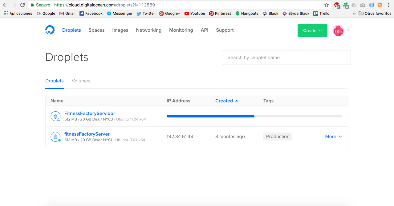Image resolution: width=394 pixels, height=206 pixels.
Task: Open the Styde Slack bookmark
Action: click(x=296, y=14)
